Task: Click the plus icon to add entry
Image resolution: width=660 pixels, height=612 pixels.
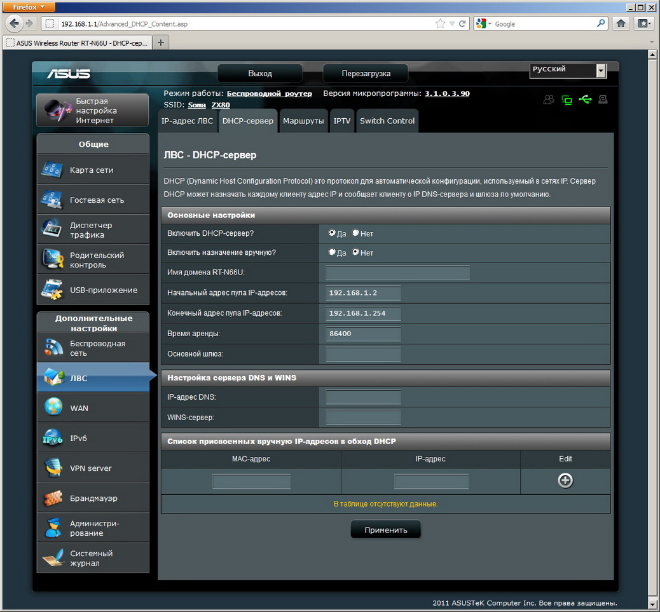Action: click(x=565, y=480)
